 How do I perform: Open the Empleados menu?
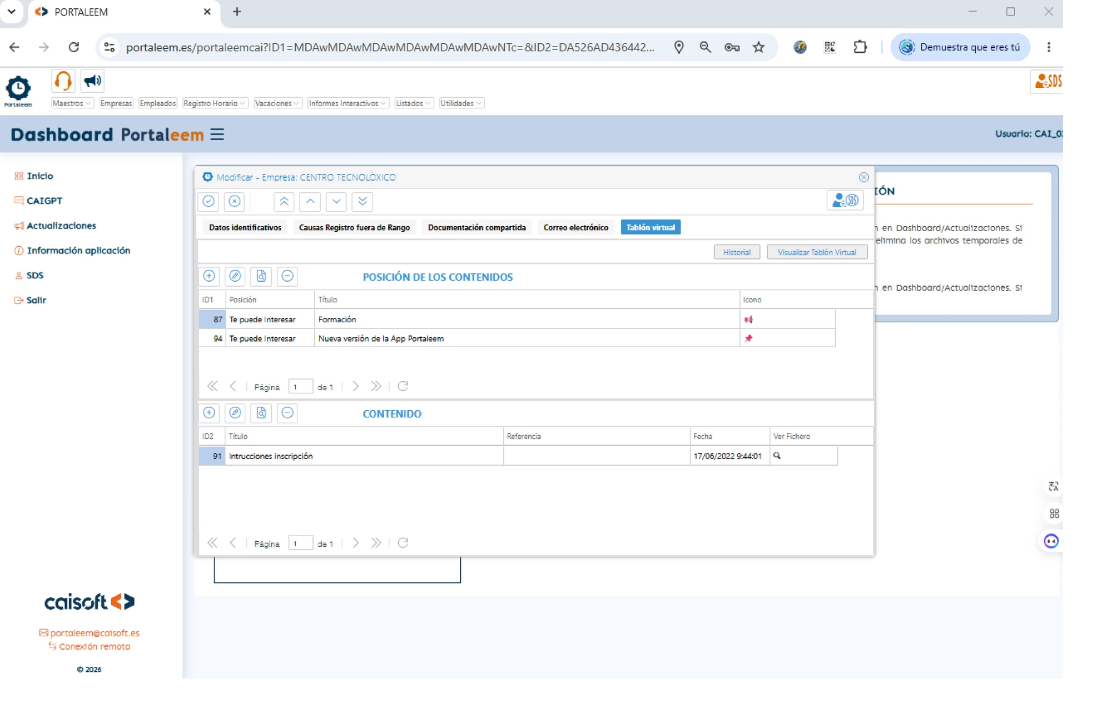click(157, 103)
